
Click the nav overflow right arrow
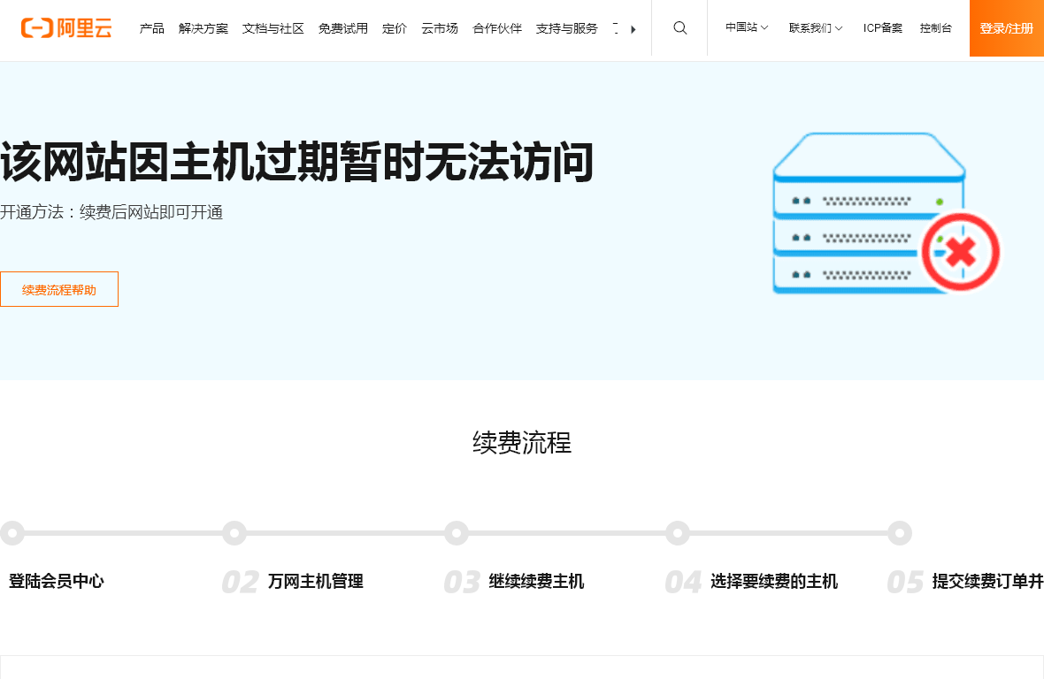(x=633, y=29)
